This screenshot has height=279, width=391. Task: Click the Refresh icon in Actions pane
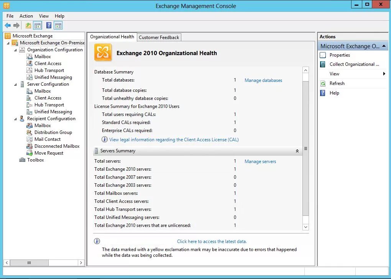[323, 83]
